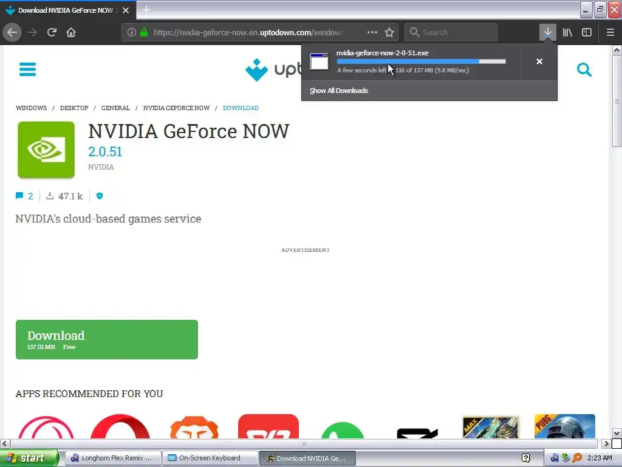Click horizontal scrollbar left arrow

(x=4, y=443)
